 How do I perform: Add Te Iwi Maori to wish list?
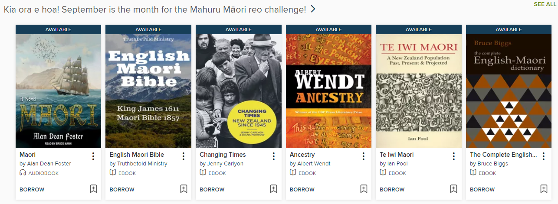pos(453,189)
